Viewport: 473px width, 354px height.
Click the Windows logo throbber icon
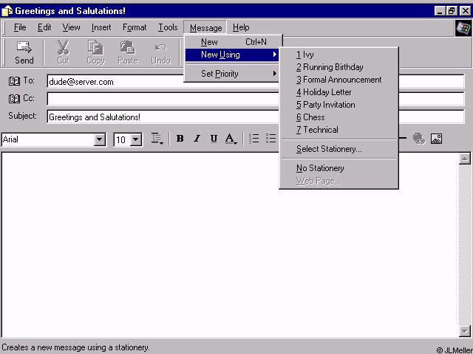[463, 28]
